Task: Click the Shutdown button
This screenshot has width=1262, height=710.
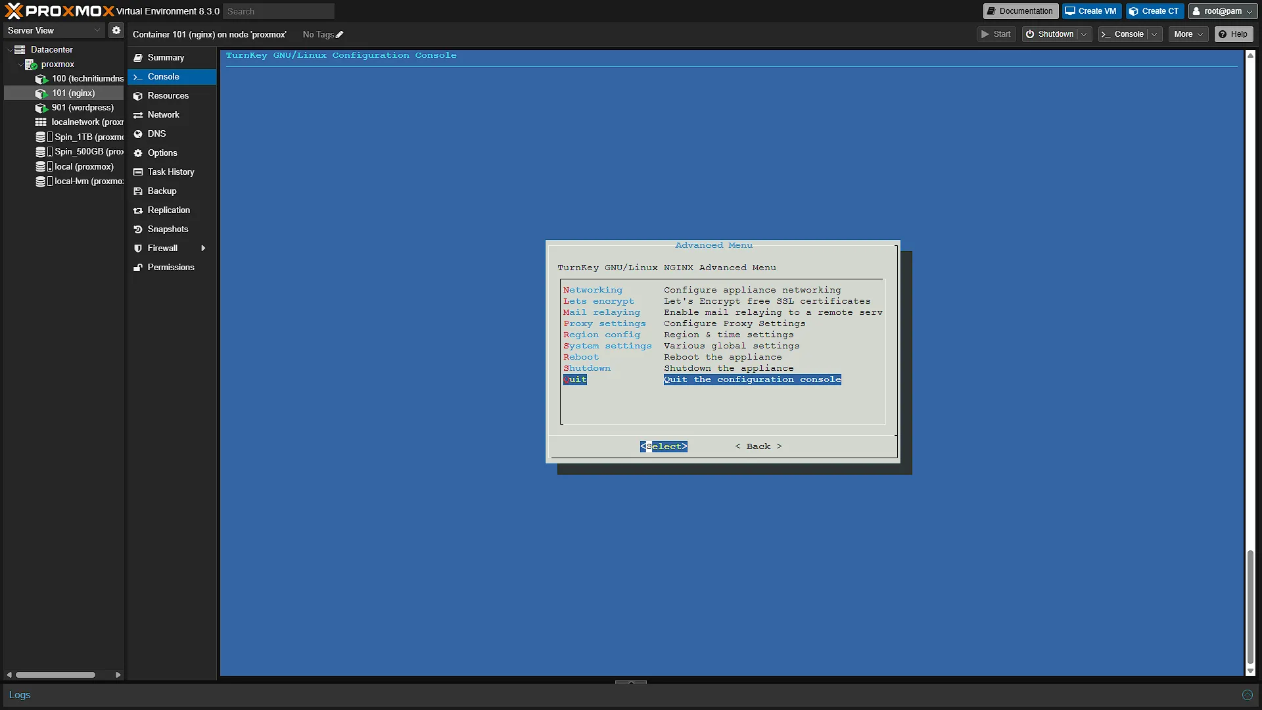Action: pyautogui.click(x=1050, y=34)
